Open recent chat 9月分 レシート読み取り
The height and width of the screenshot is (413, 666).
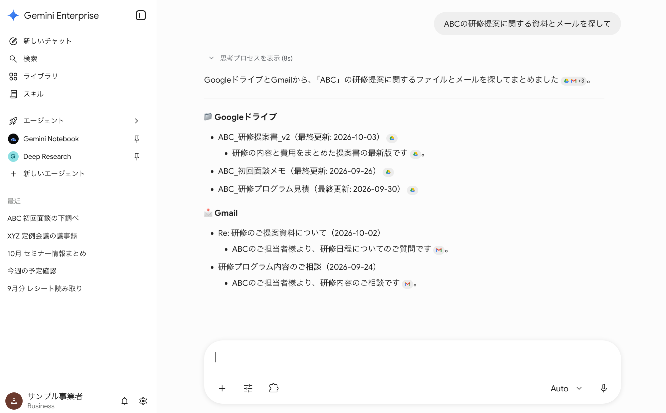click(45, 288)
